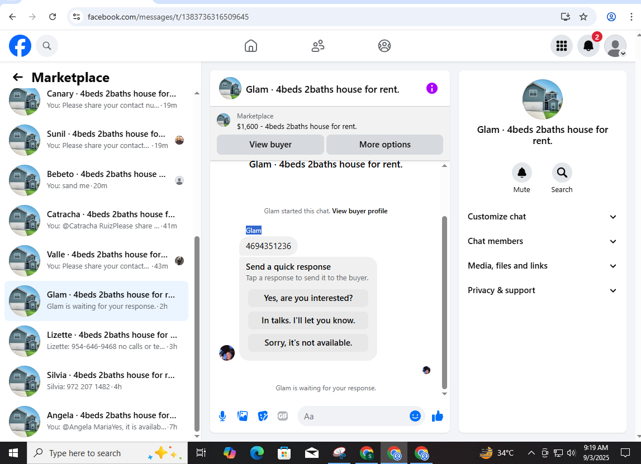Expand the Chat members section
The width and height of the screenshot is (641, 464).
tap(542, 241)
